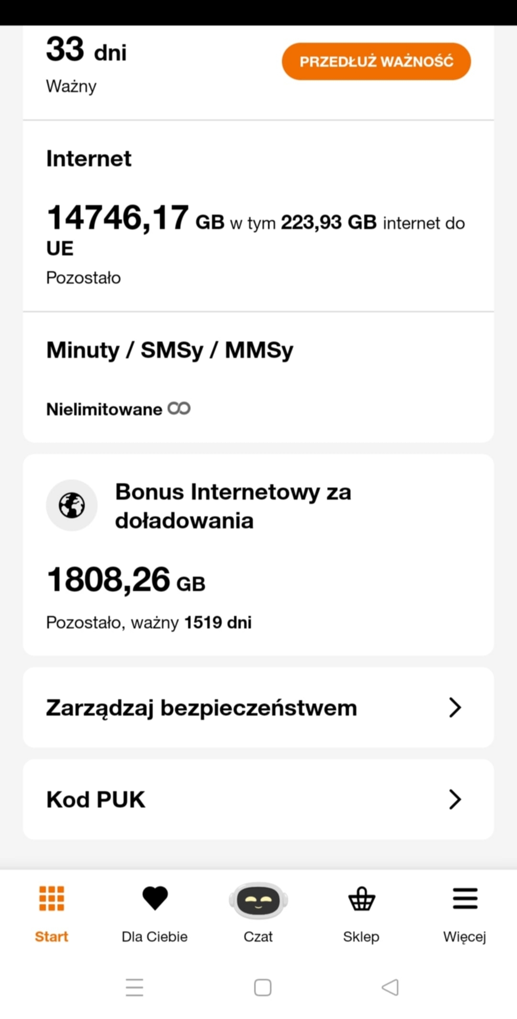This screenshot has width=517, height=1019.
Task: Open Android recent apps navigation icon
Action: [x=135, y=987]
